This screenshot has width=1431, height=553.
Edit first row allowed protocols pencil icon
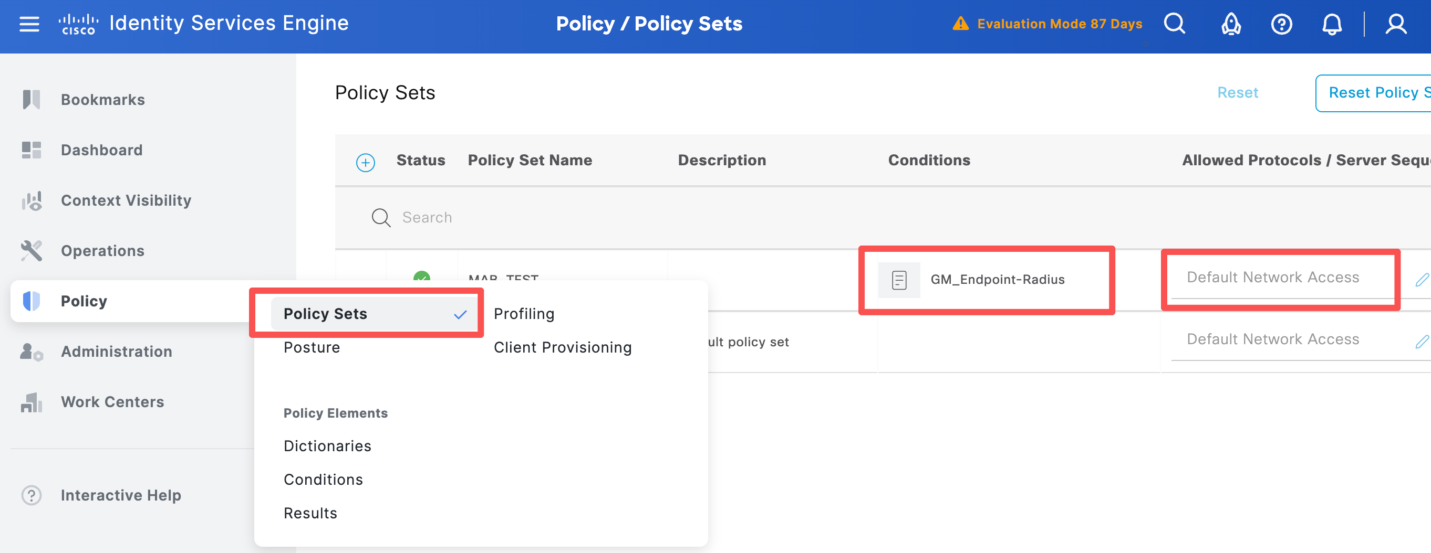pos(1422,280)
